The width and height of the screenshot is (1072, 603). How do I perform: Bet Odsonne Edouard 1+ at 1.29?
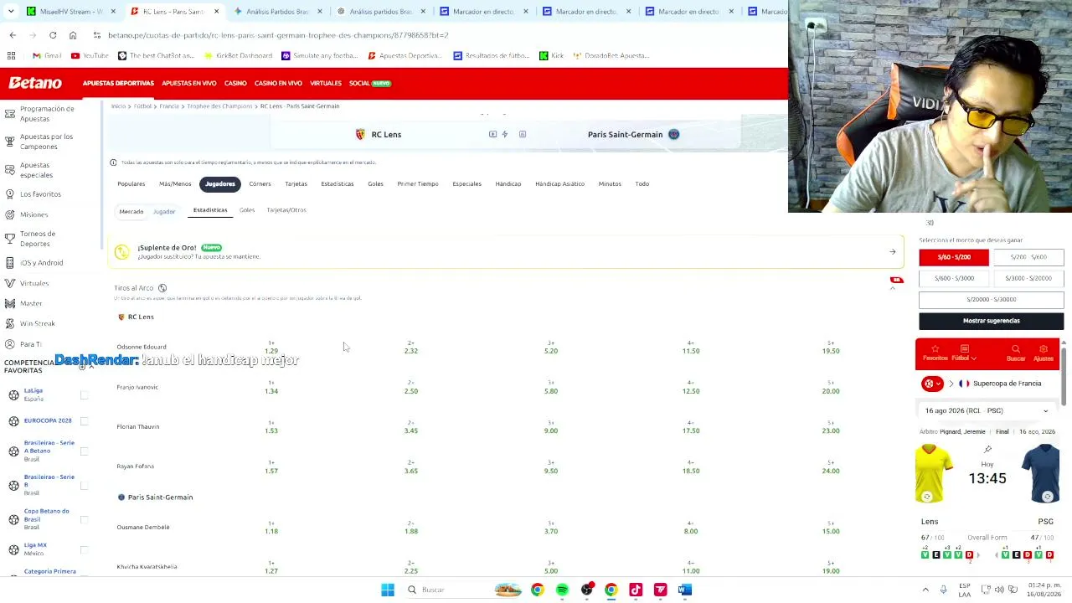[x=271, y=348]
